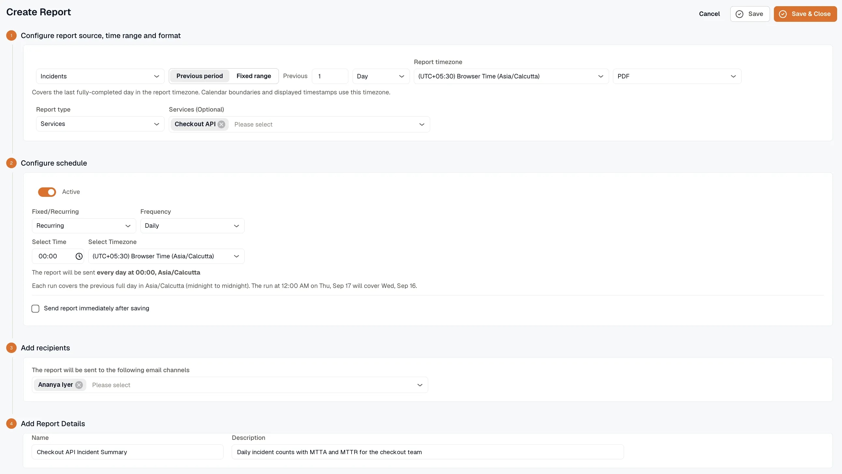
Task: Click the clock icon in Select Time
Action: point(79,256)
